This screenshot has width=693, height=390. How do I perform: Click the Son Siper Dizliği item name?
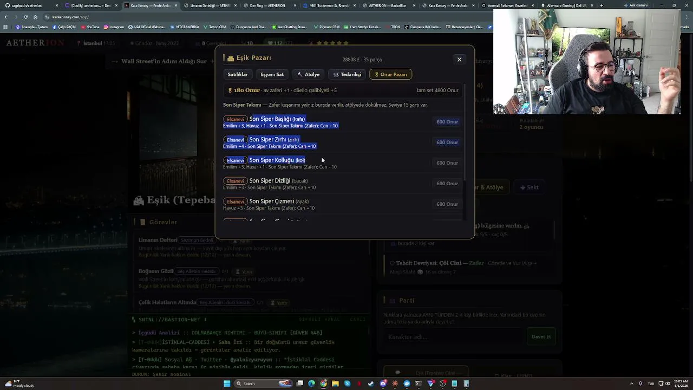270,180
